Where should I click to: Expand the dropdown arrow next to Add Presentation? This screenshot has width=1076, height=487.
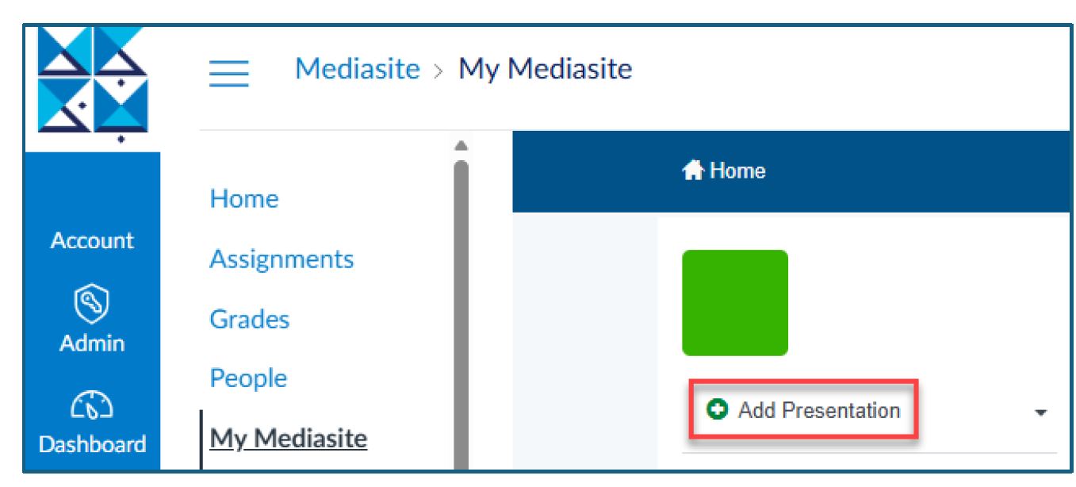[x=1042, y=413]
